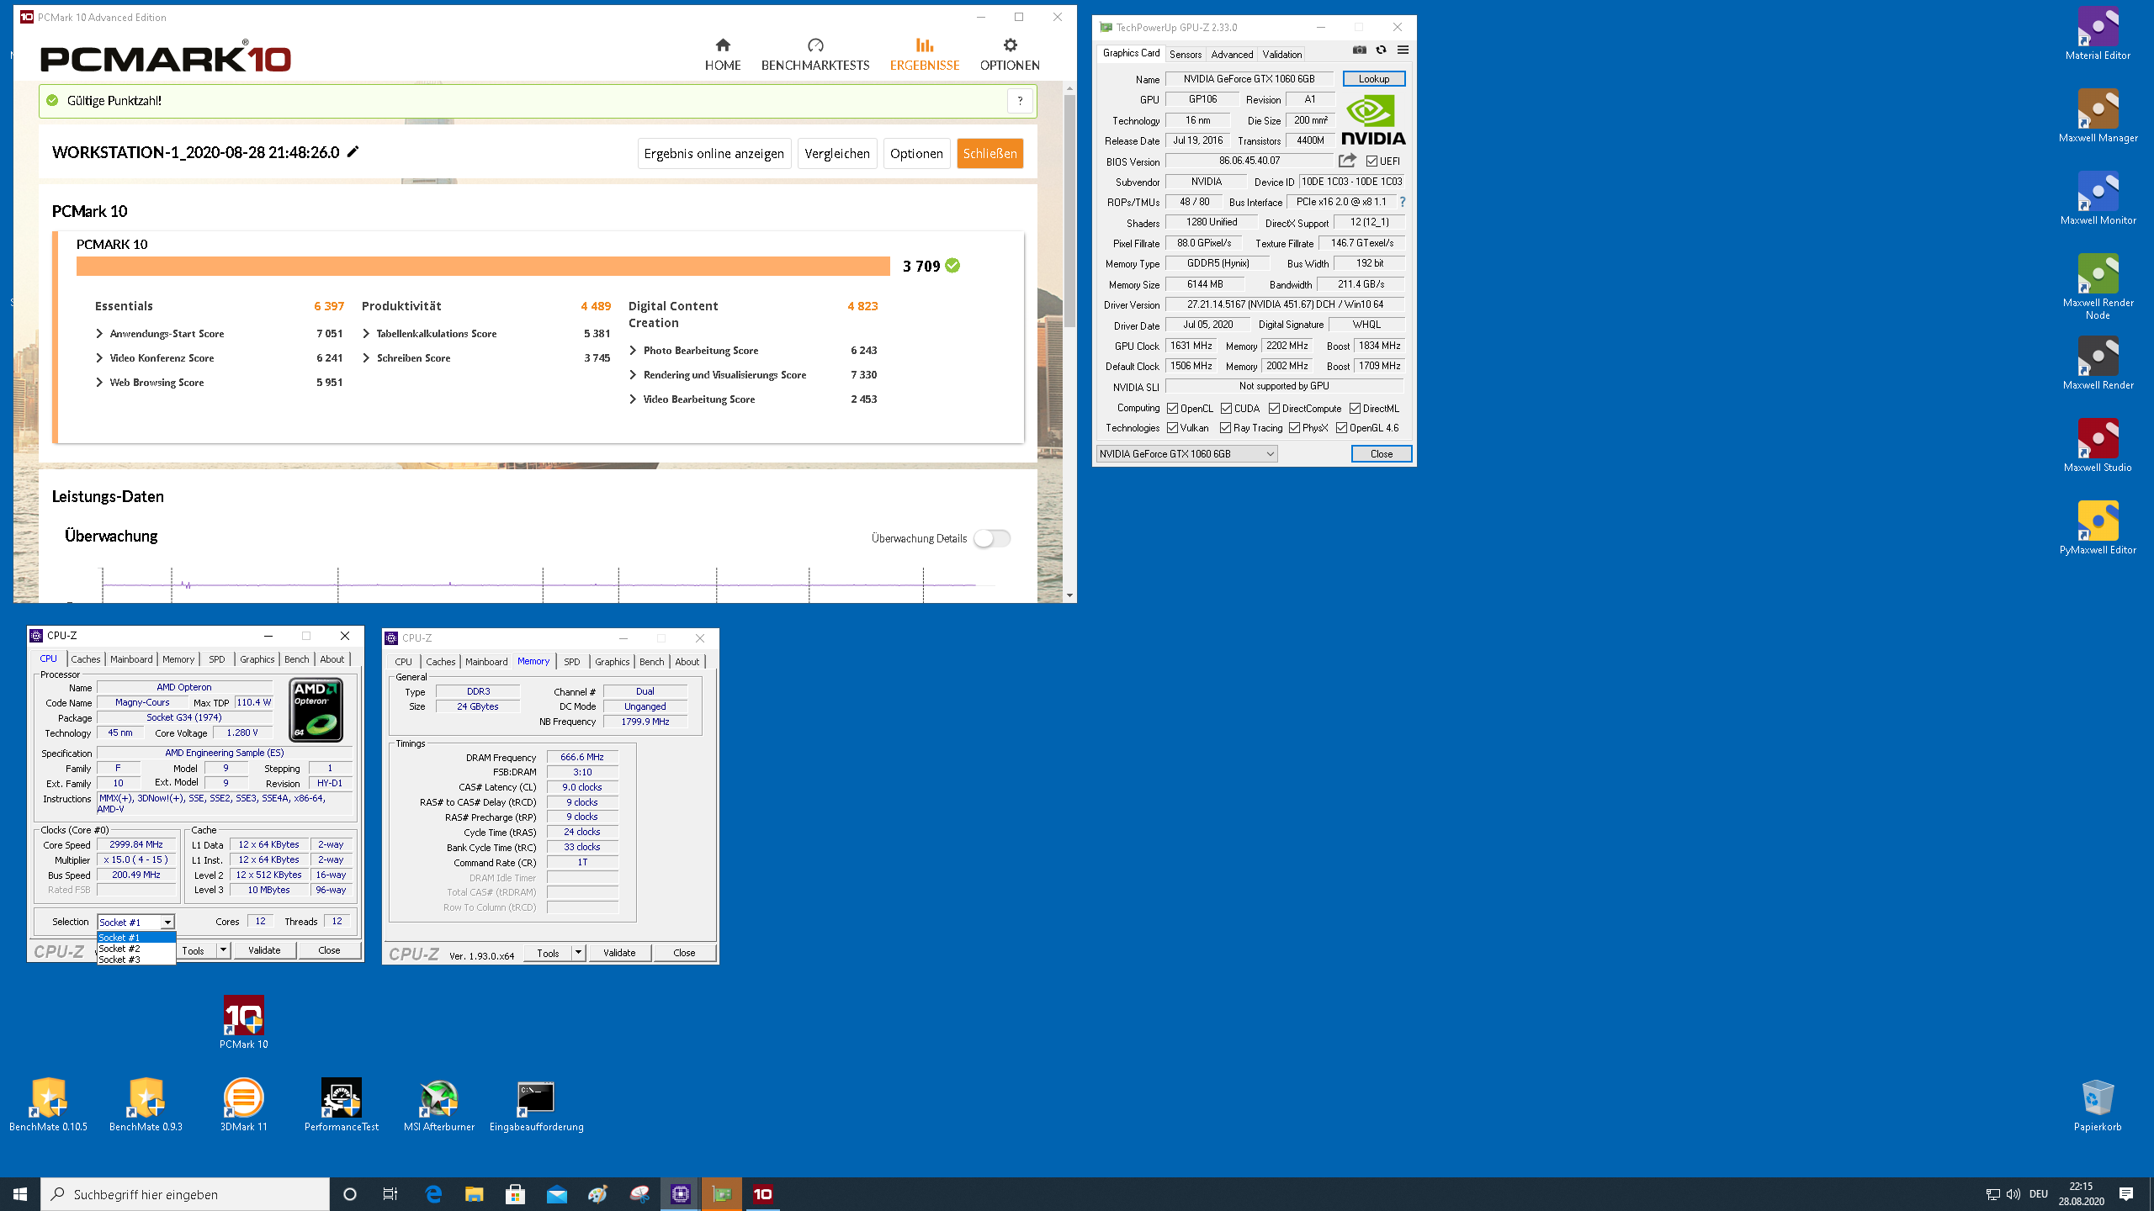Open 3DMark 11 desktop shortcut
Viewport: 2154px width, 1211px height.
click(244, 1104)
